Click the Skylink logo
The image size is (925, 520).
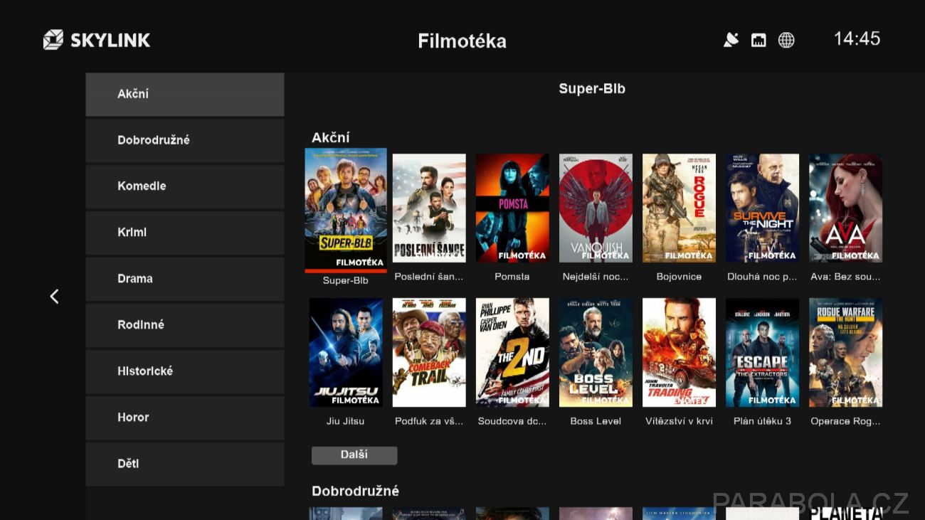pos(97,40)
